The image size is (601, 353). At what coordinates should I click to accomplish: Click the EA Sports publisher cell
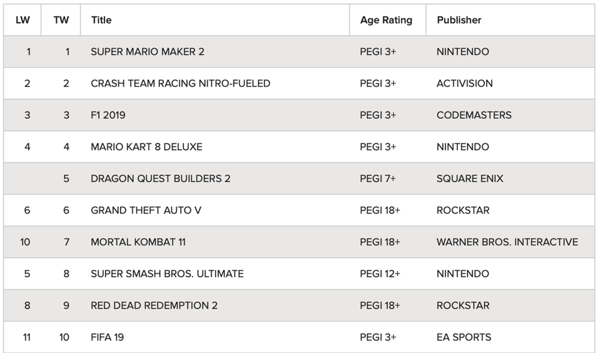pos(464,337)
